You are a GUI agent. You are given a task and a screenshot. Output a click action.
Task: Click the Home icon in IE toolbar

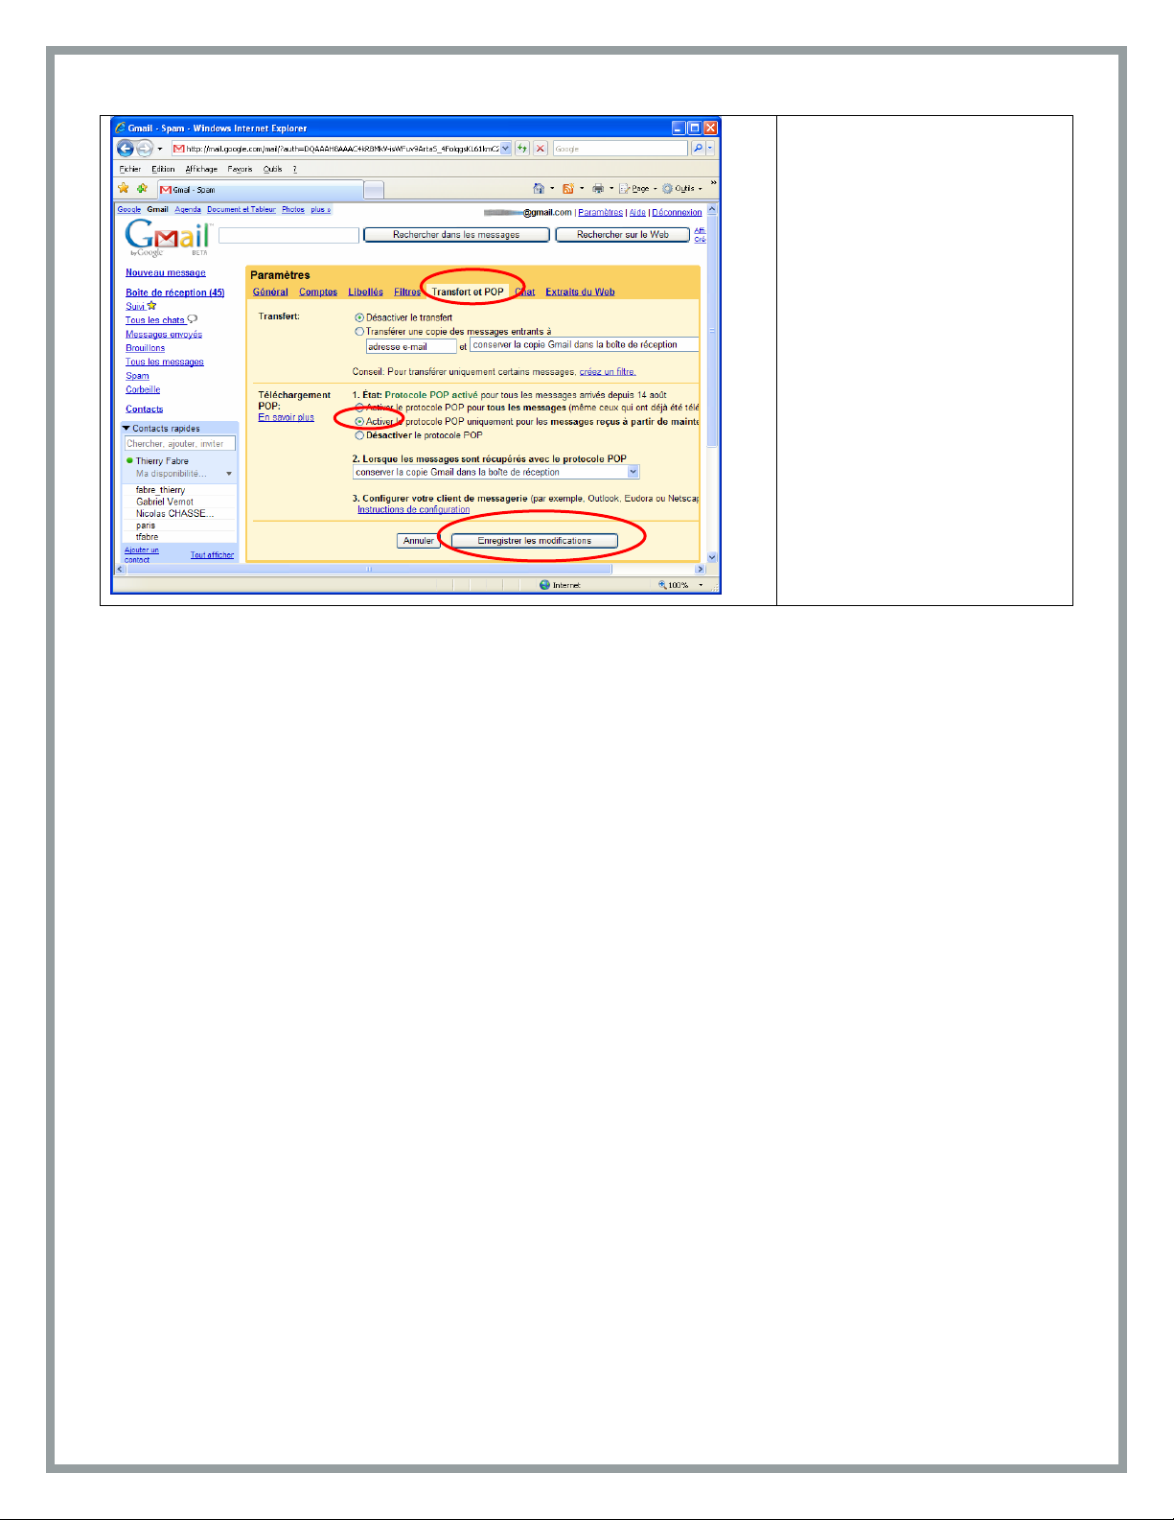pyautogui.click(x=539, y=188)
